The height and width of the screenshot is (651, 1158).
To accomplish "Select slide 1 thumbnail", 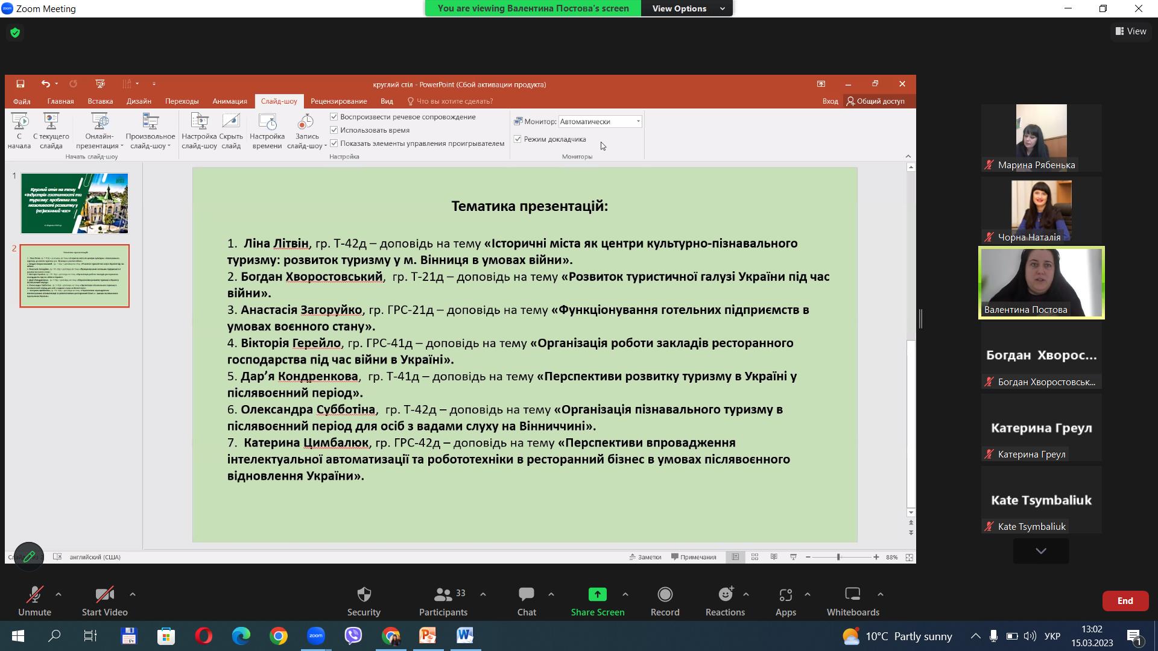I will point(74,203).
